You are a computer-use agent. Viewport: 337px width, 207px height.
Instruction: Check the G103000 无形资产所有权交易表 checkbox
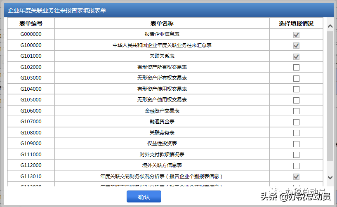[296, 78]
